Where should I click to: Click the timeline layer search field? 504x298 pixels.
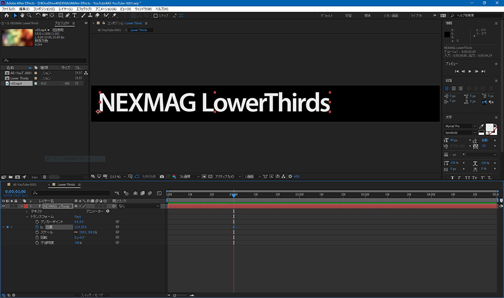pos(71,193)
